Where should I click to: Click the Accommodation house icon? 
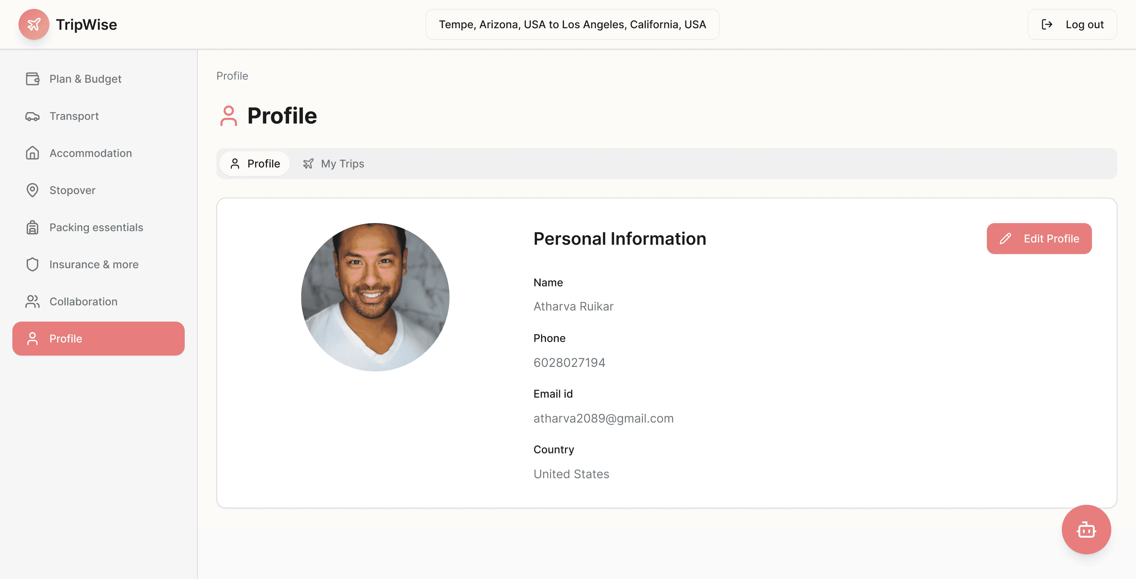point(32,153)
